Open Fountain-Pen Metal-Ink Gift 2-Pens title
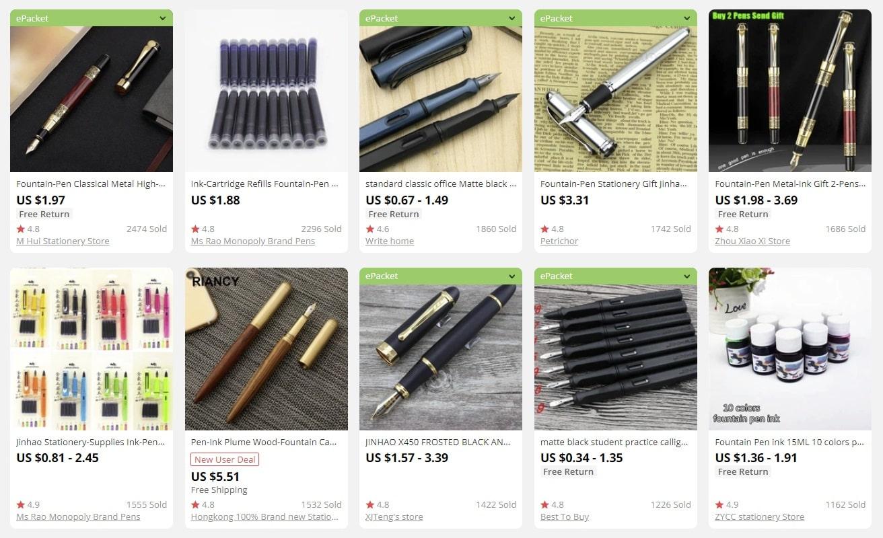 790,184
